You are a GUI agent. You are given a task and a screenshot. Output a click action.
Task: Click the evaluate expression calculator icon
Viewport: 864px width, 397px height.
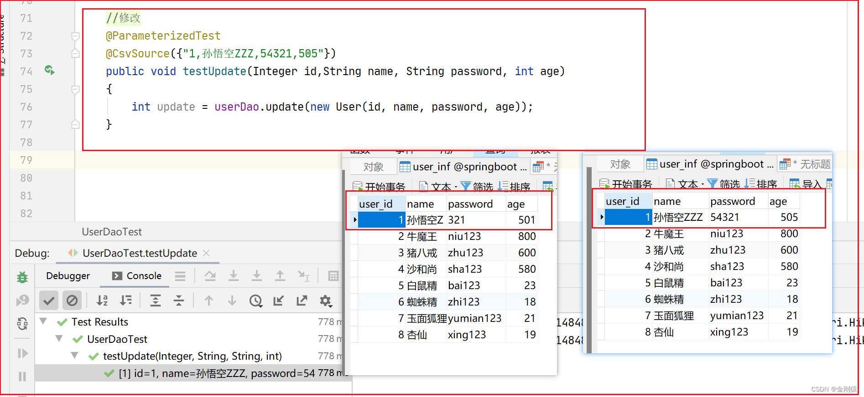click(x=333, y=276)
